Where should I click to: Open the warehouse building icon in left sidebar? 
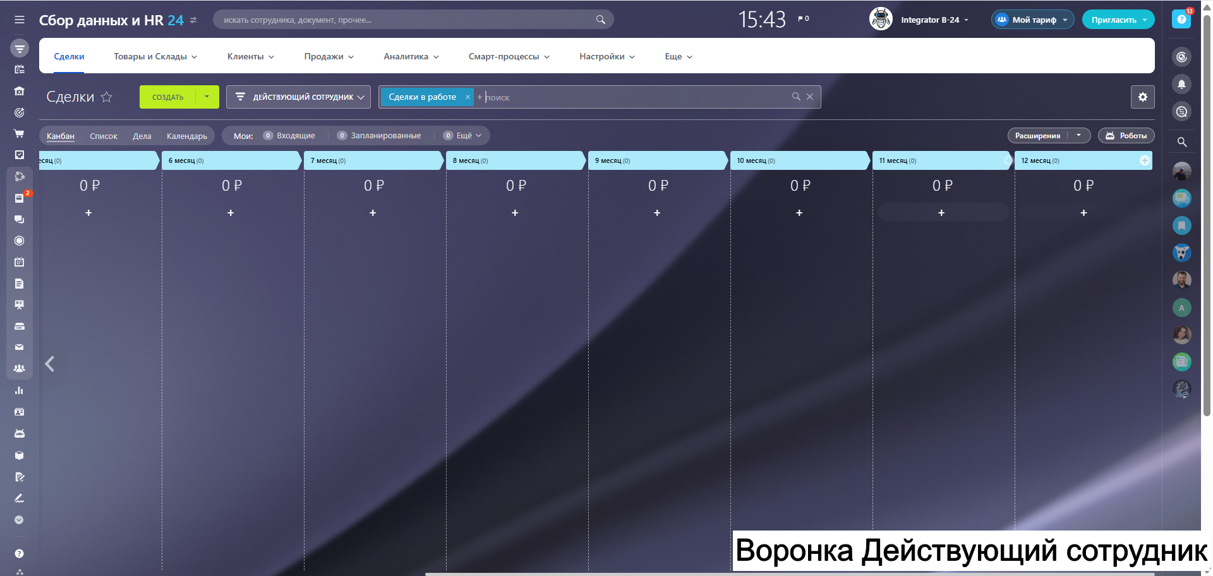point(20,91)
